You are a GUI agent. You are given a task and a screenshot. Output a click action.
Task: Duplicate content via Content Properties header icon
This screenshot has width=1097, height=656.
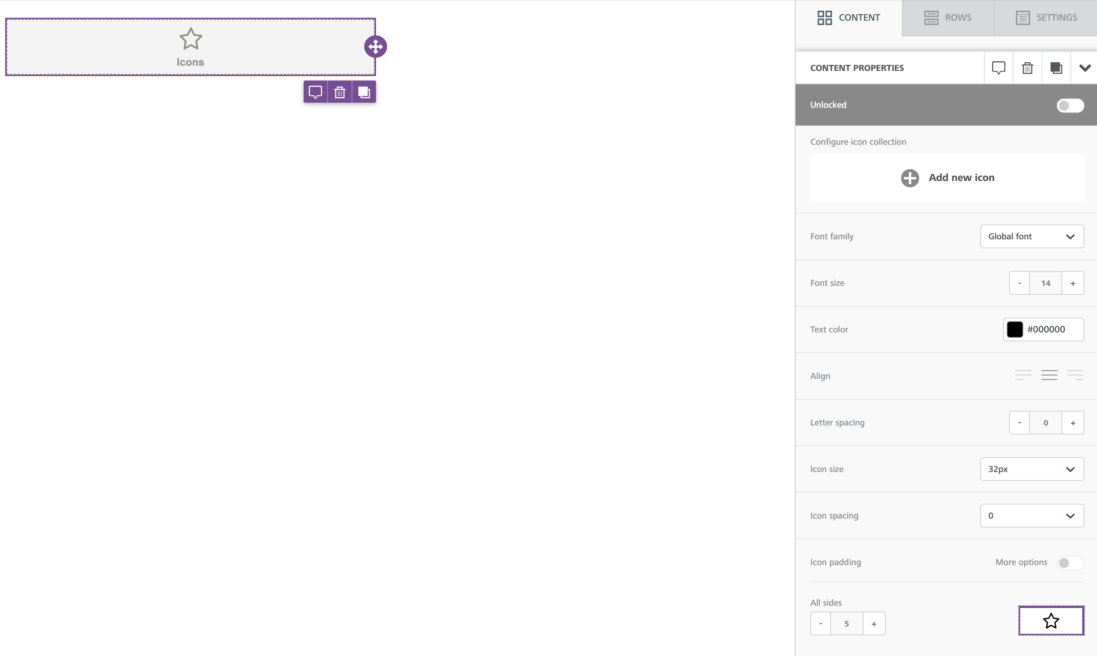point(1056,68)
